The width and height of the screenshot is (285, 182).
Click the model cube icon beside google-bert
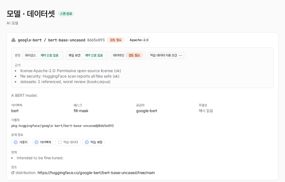point(13,40)
